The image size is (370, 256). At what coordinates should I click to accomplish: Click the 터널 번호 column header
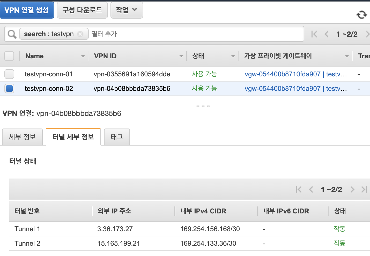pyautogui.click(x=27, y=211)
